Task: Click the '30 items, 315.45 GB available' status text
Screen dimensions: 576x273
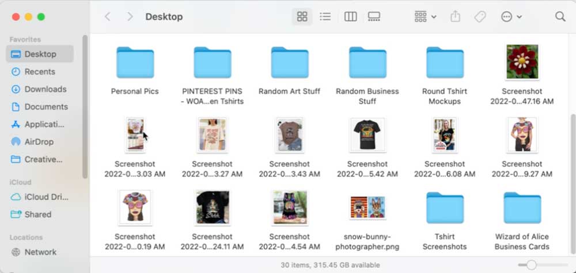Action: point(330,265)
